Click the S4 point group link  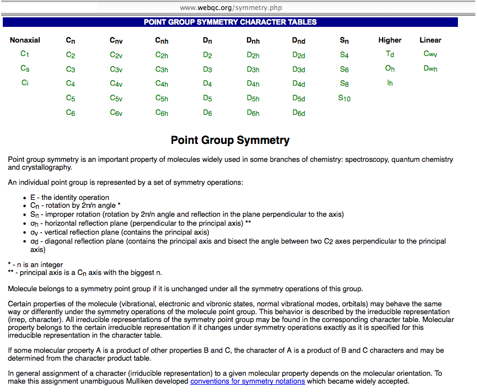point(344,55)
